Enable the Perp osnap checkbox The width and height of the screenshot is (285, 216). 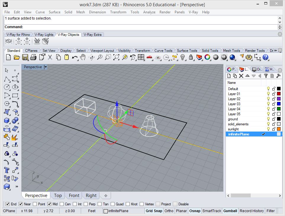(x=86, y=204)
